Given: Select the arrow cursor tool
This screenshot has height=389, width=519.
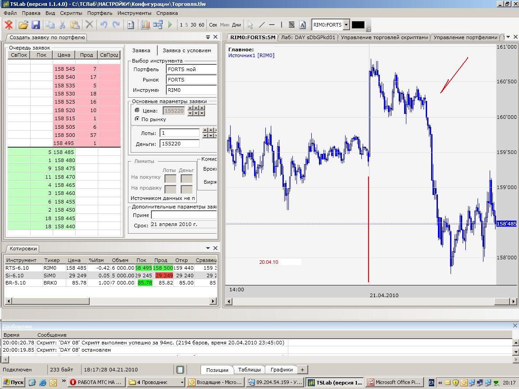Looking at the screenshot, I should (250, 25).
